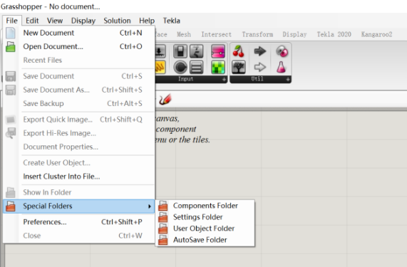Screen dimensions: 407x267
Task: Select the green checkered Image Sampler icon
Action: coord(218,67)
